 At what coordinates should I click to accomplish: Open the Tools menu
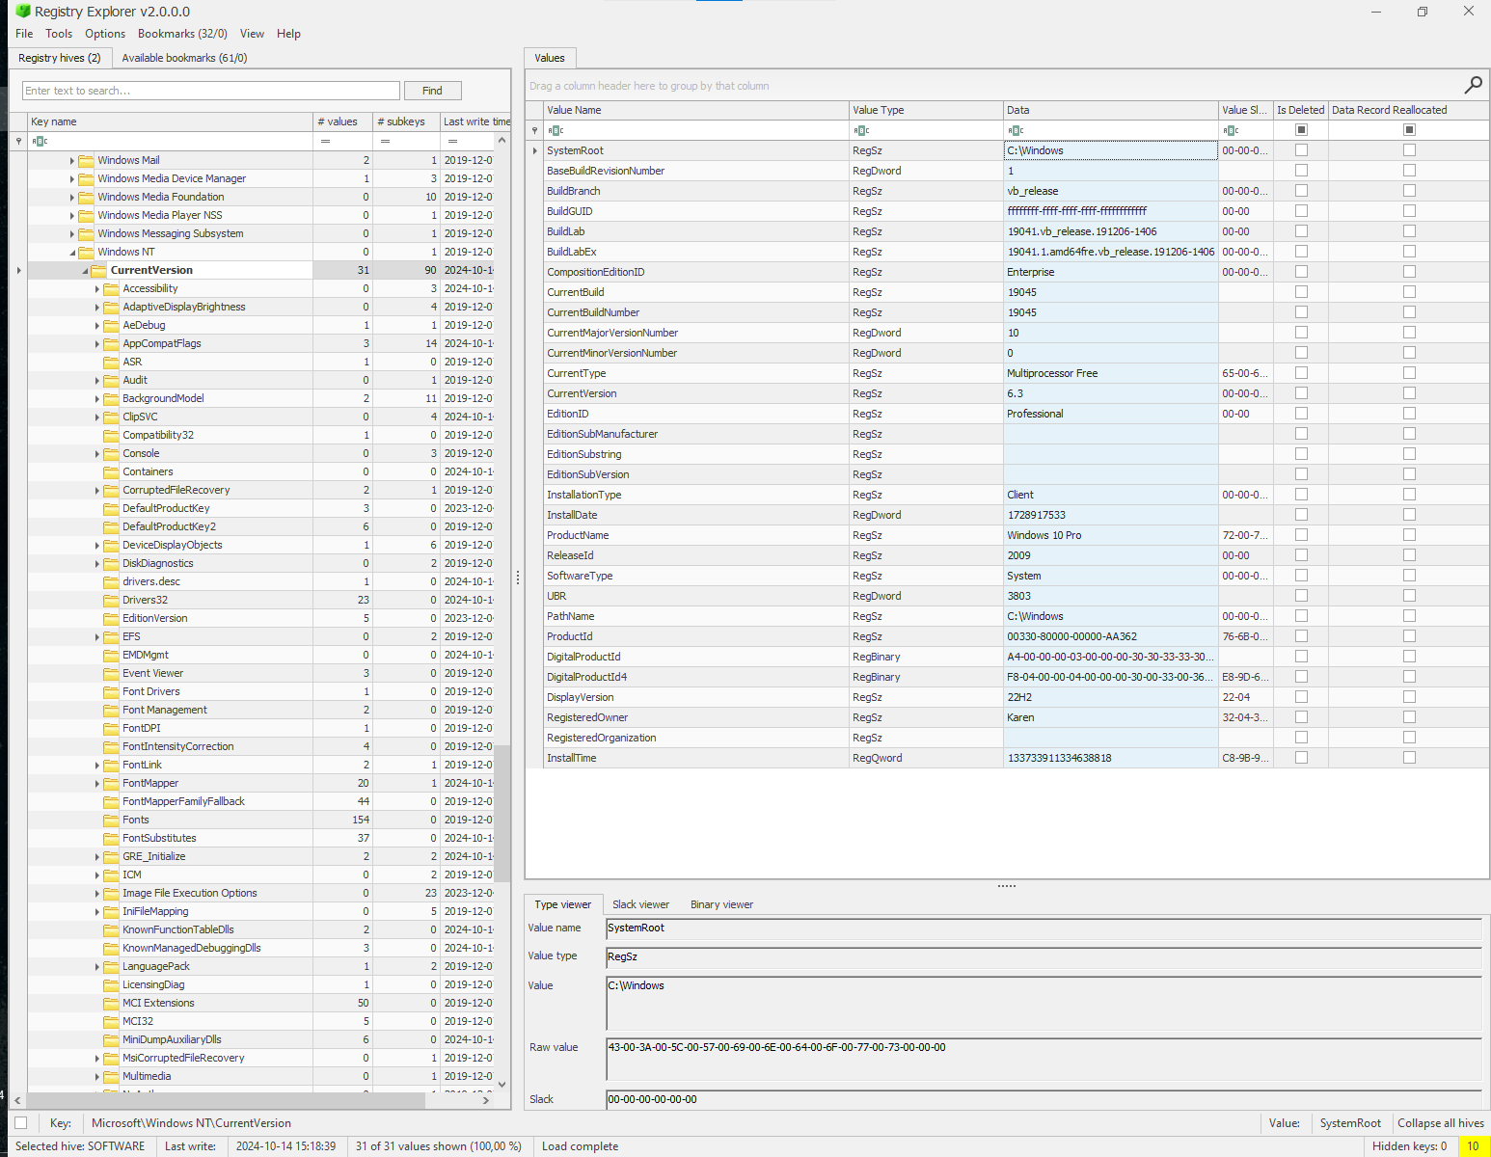point(59,34)
